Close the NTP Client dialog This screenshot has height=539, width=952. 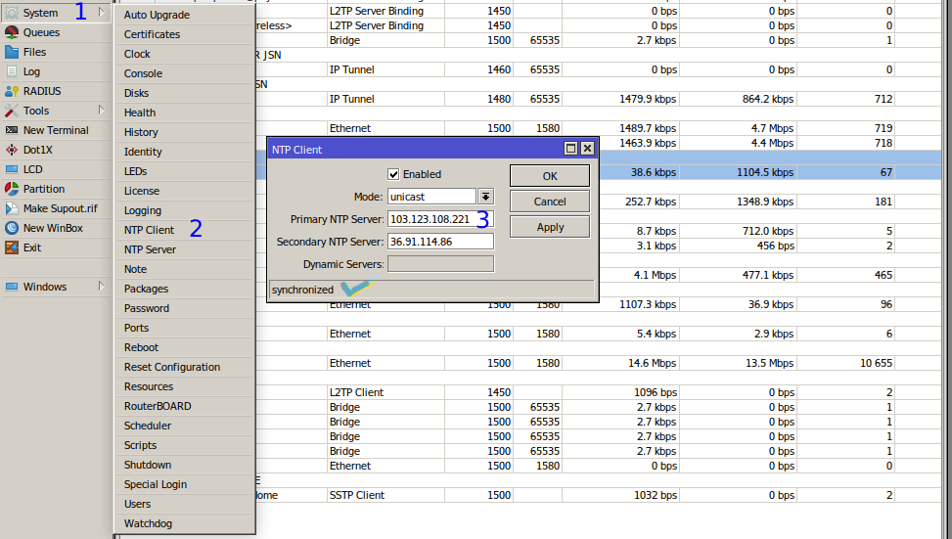pos(587,148)
